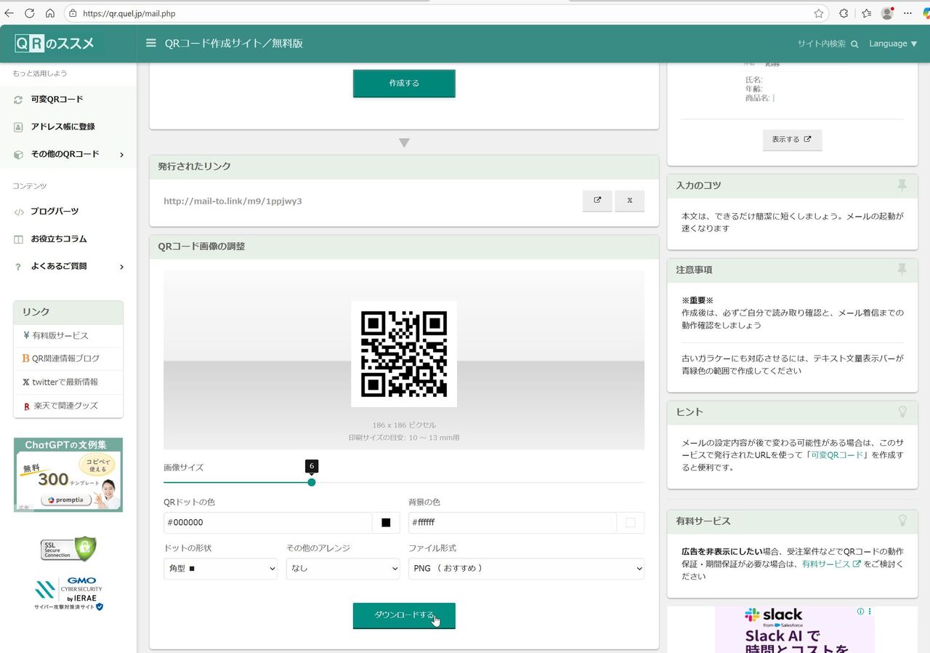Click the QRドットの色 hex input field
Image resolution: width=930 pixels, height=653 pixels.
tap(268, 523)
